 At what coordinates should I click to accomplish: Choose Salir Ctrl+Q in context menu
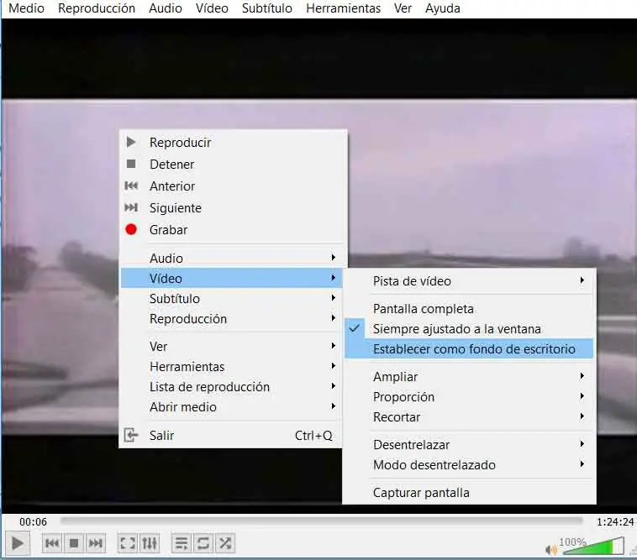click(232, 436)
